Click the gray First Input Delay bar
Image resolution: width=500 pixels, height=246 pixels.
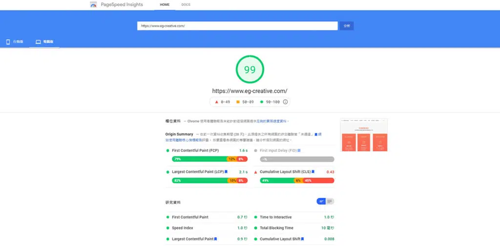point(297,159)
